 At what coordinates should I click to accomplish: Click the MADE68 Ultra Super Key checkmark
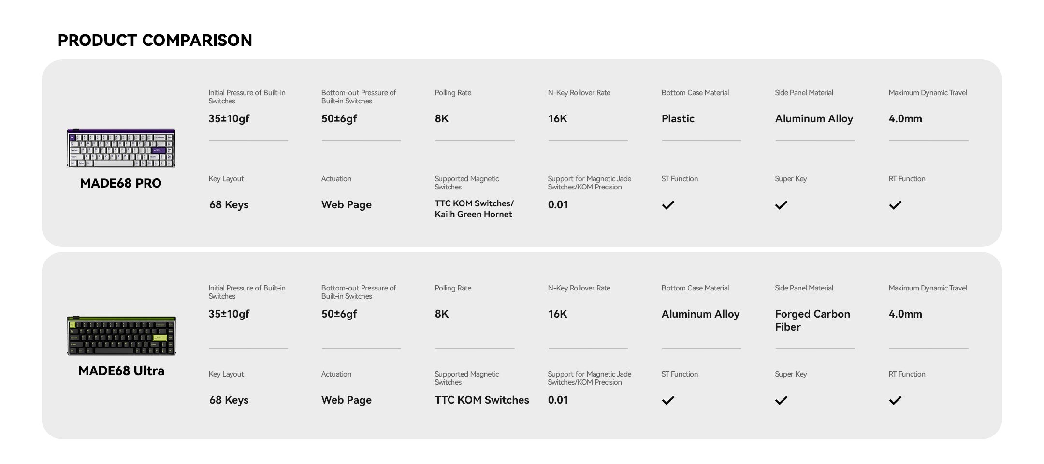(x=781, y=401)
